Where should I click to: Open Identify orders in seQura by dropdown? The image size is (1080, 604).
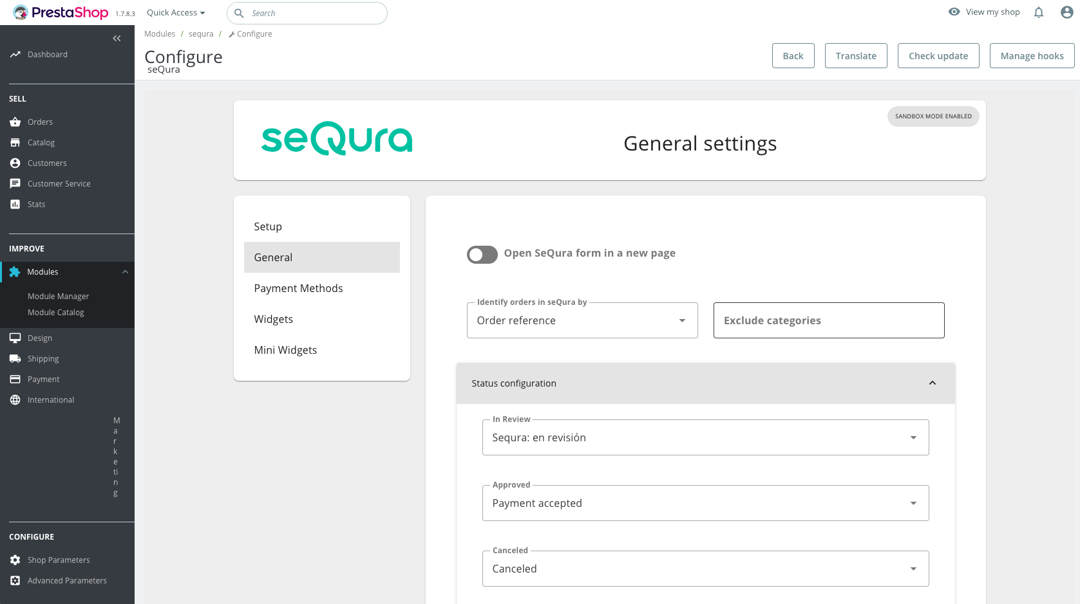582,320
